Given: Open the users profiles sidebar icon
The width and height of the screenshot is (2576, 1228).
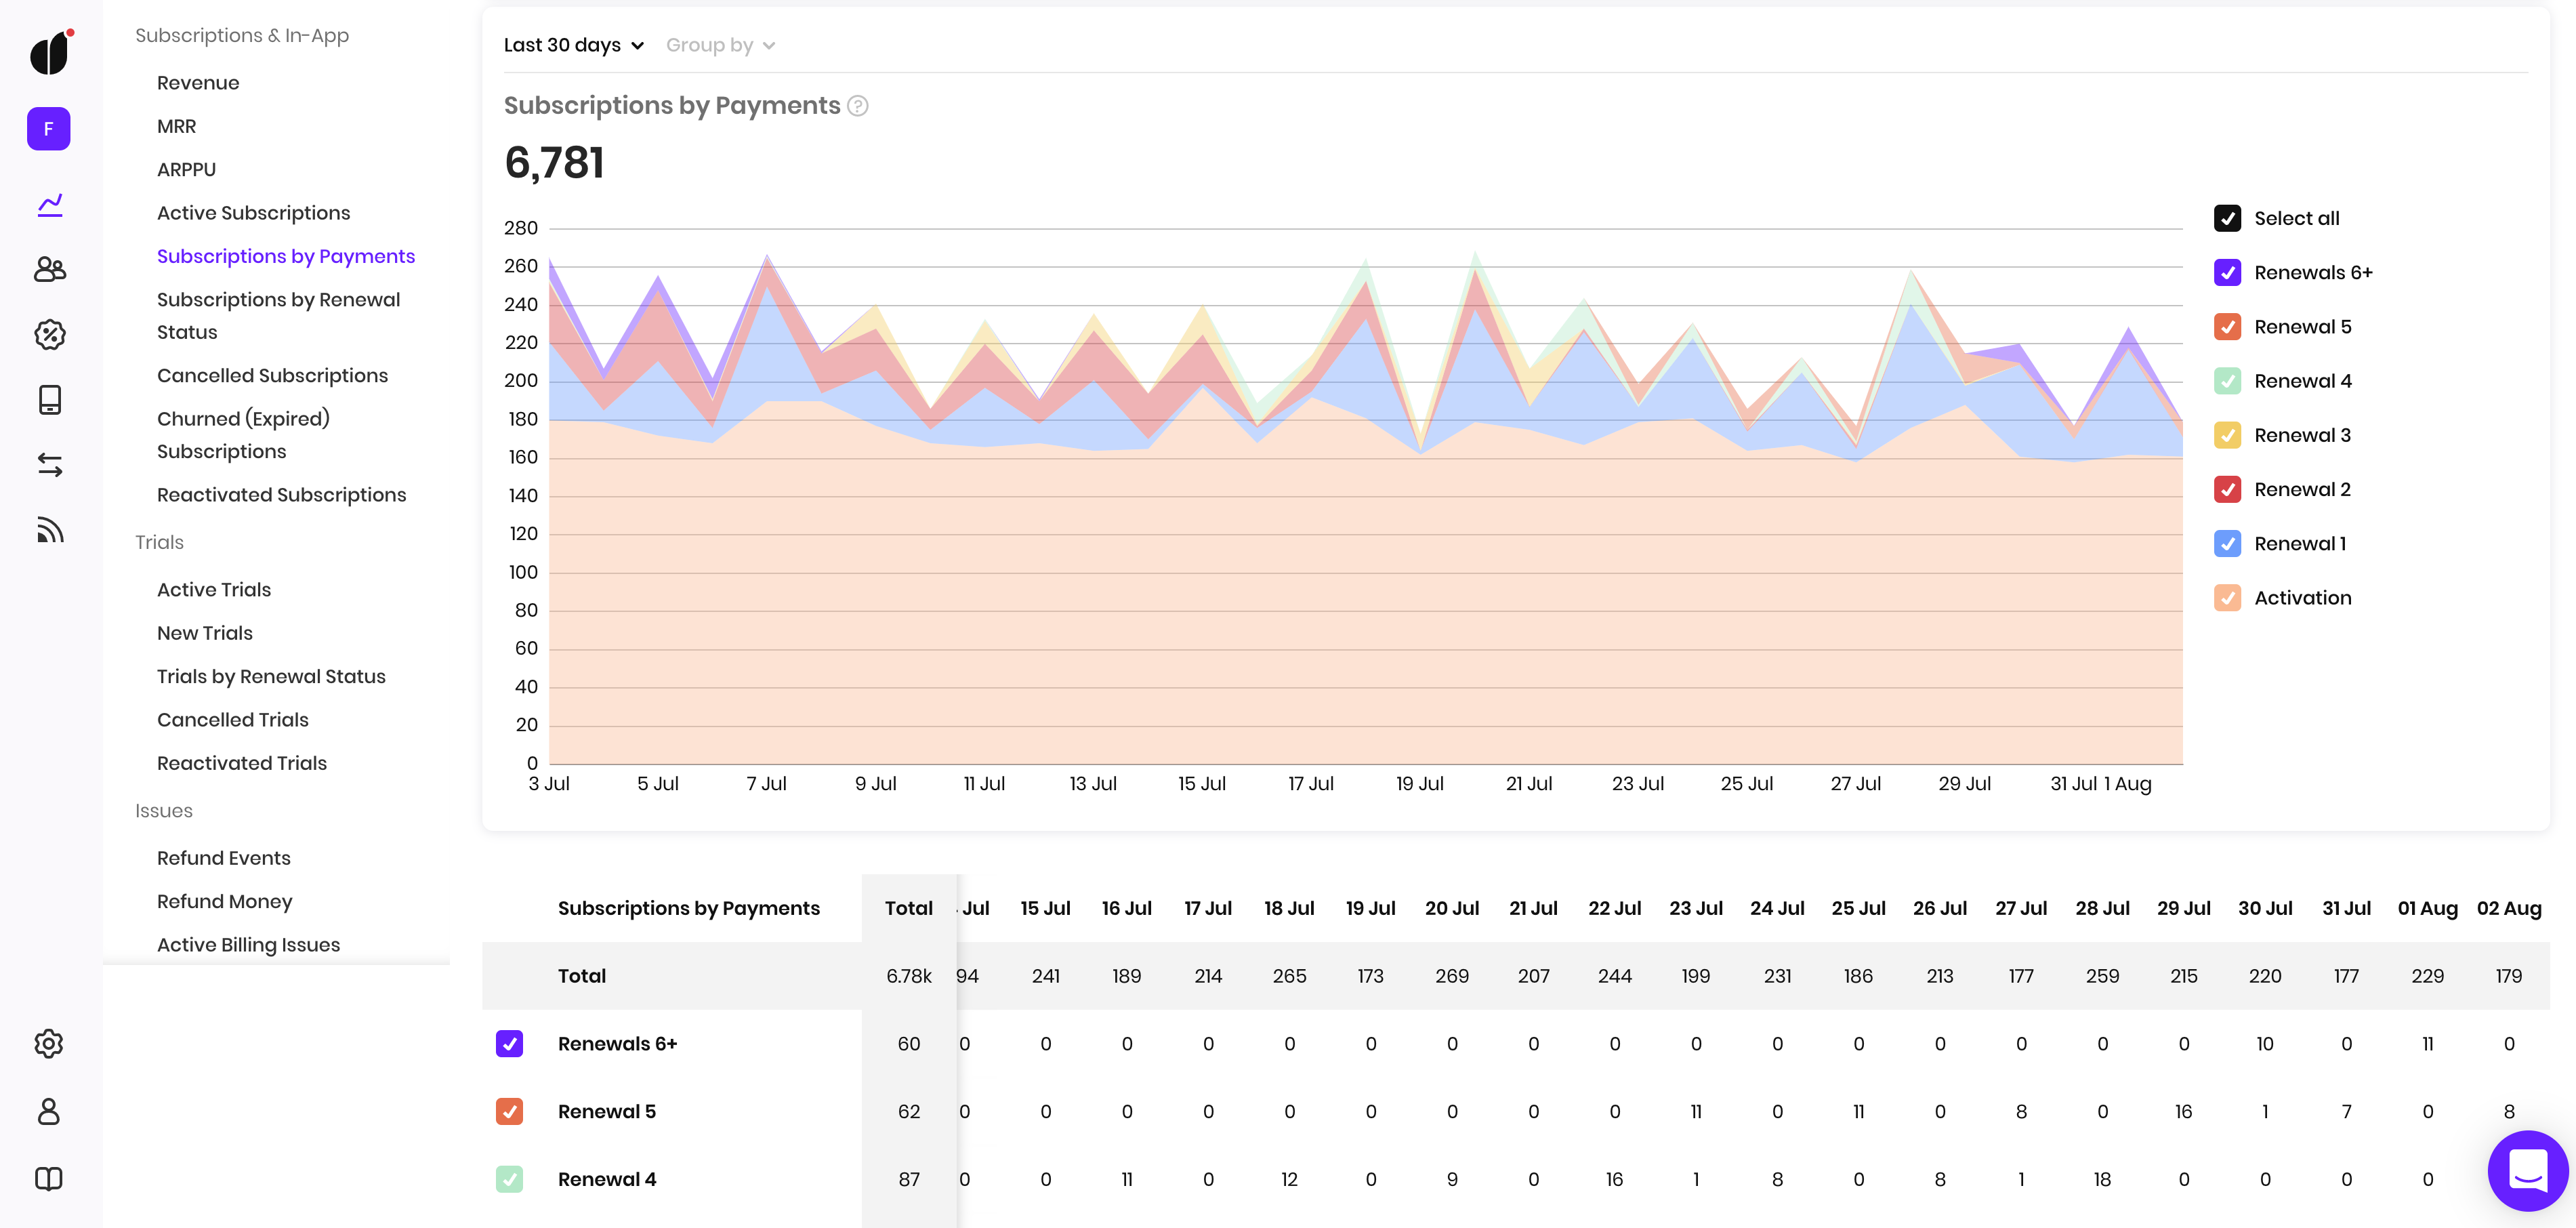Looking at the screenshot, I should (50, 269).
